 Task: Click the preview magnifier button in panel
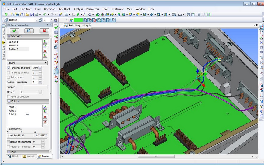tap(29, 31)
